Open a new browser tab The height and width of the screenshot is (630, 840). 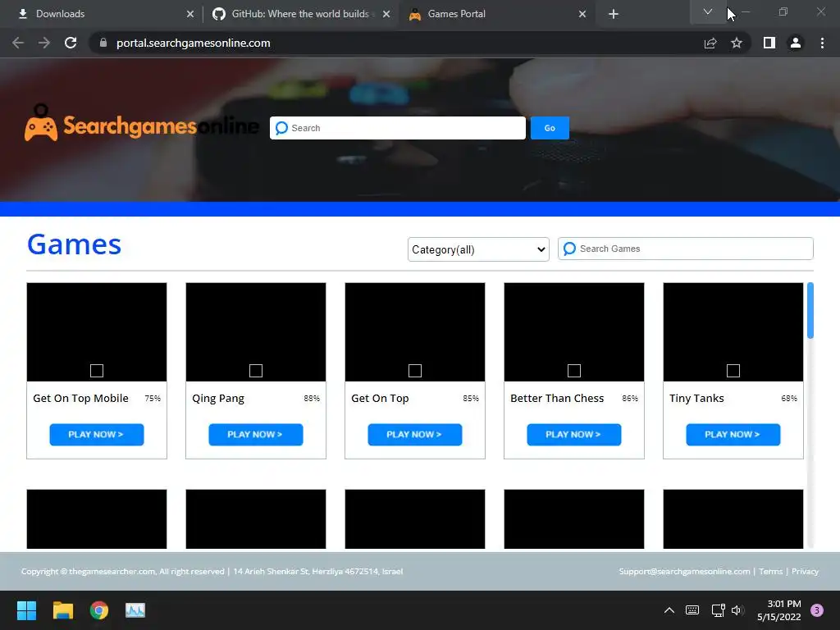[614, 14]
